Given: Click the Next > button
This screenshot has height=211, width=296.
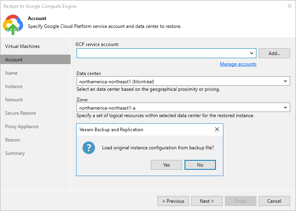Looking at the screenshot, I should click(206, 201).
